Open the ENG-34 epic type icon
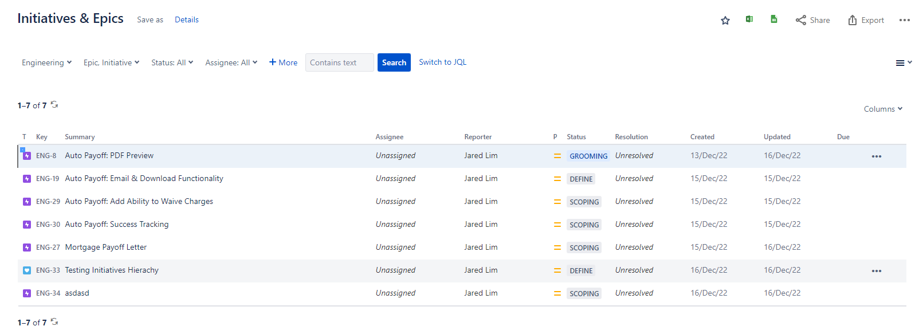 point(27,293)
